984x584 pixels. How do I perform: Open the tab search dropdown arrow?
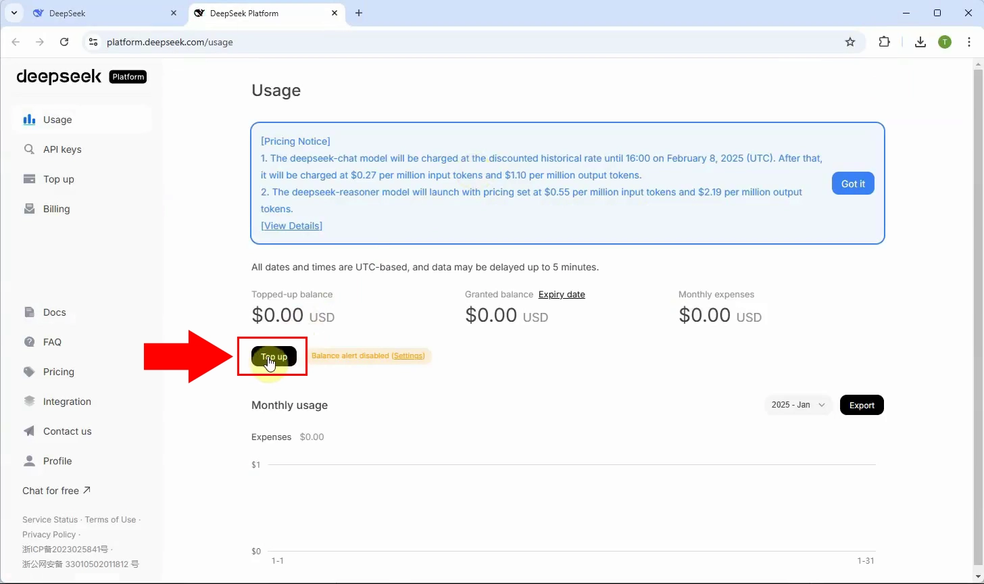pos(14,13)
